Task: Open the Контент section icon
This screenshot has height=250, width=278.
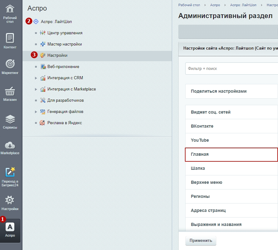Action: [10, 38]
